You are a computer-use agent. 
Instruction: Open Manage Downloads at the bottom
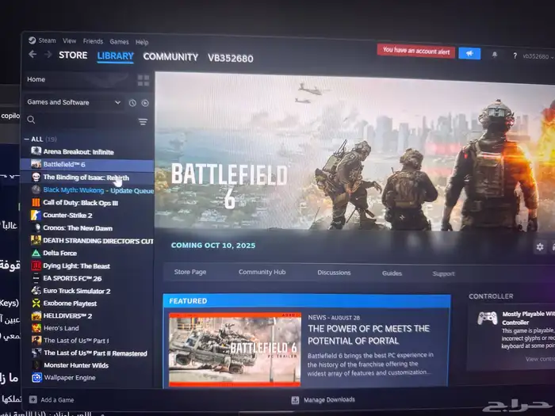tap(323, 399)
